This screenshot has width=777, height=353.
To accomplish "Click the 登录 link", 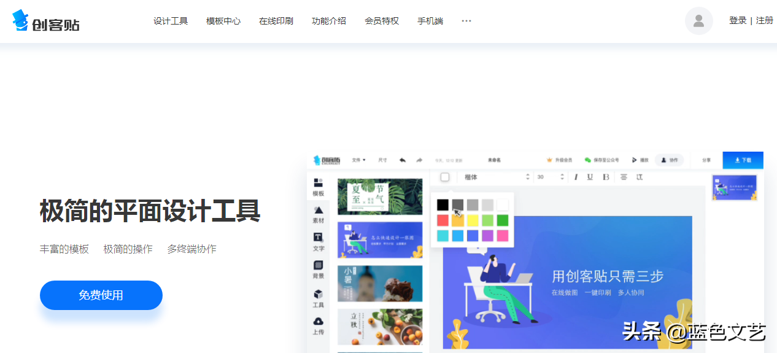I will click(738, 20).
